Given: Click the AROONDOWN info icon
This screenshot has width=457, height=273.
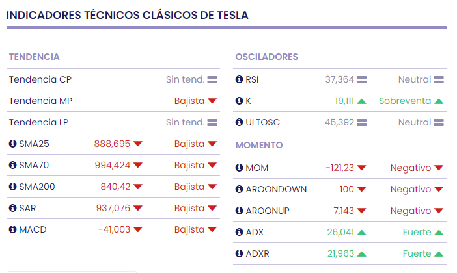Looking at the screenshot, I should pos(239,189).
